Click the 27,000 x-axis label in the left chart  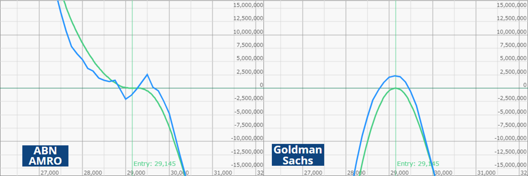[49, 173]
